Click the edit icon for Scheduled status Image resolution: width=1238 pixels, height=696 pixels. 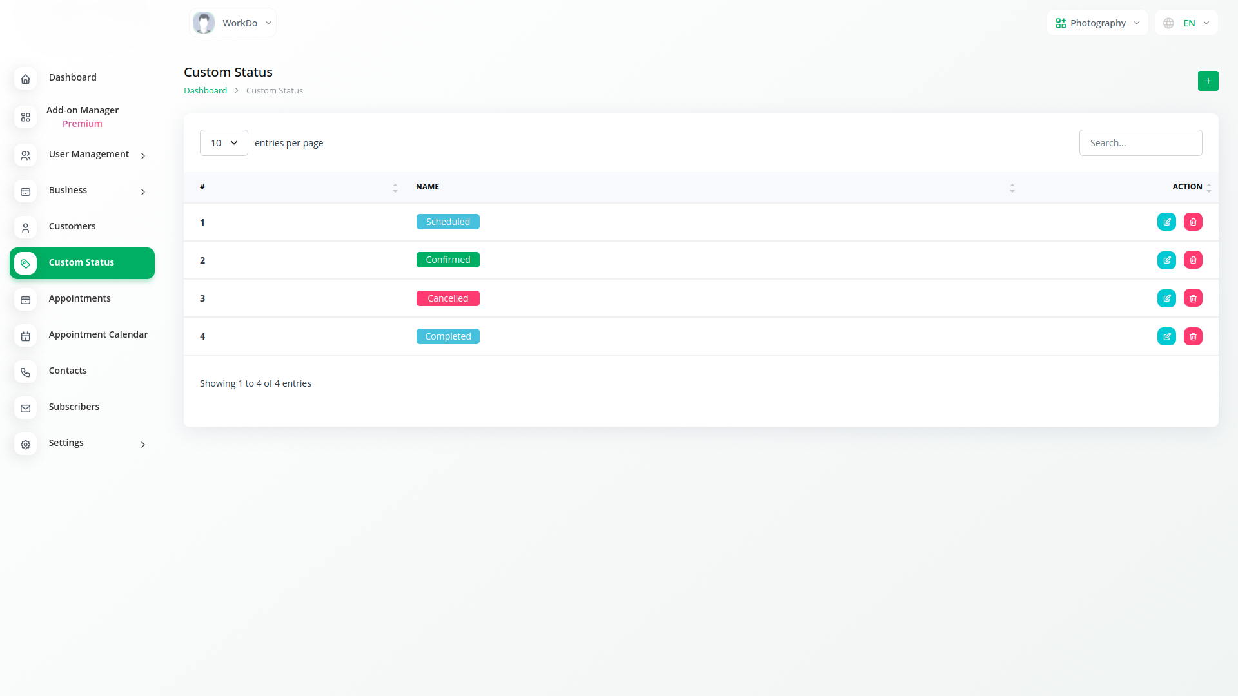(1166, 222)
